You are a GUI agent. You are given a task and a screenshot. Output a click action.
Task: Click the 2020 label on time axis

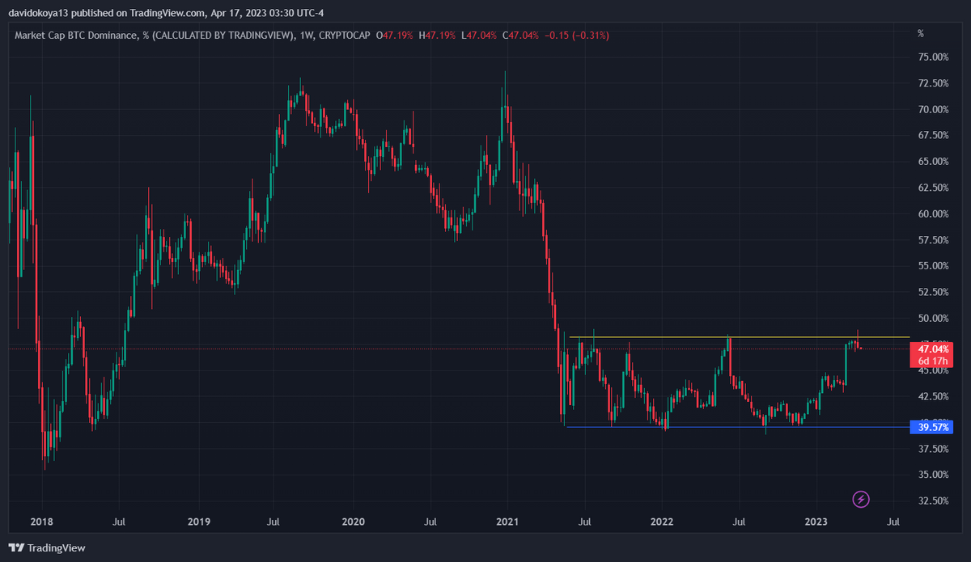[x=354, y=524]
